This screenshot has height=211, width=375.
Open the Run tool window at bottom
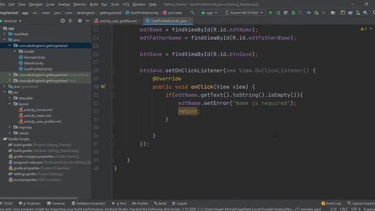[x=120, y=203]
